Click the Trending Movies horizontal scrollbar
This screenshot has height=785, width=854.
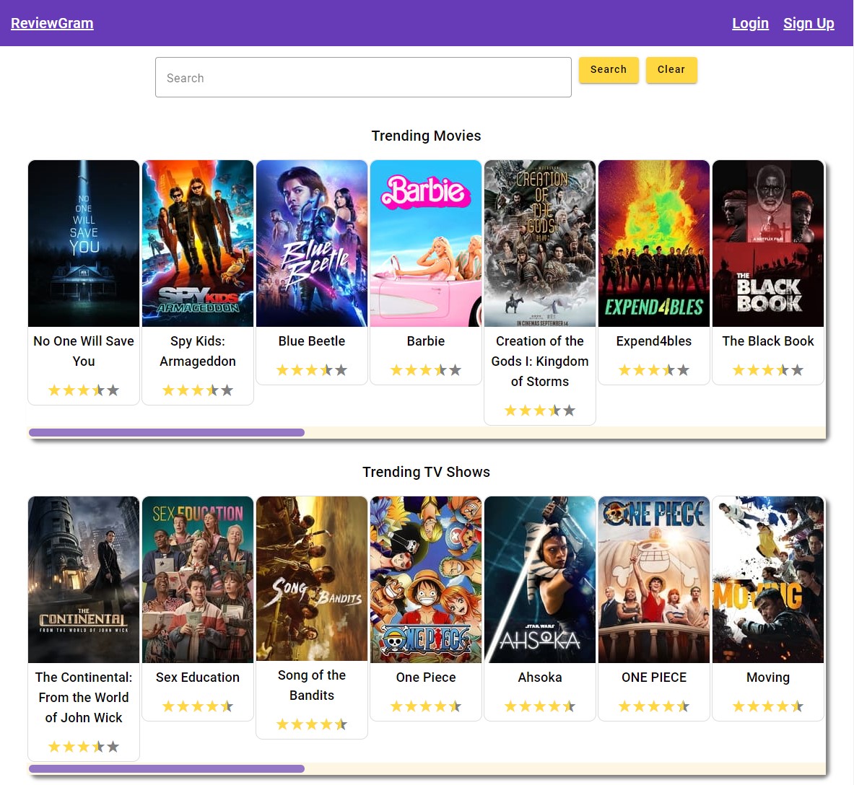click(167, 433)
